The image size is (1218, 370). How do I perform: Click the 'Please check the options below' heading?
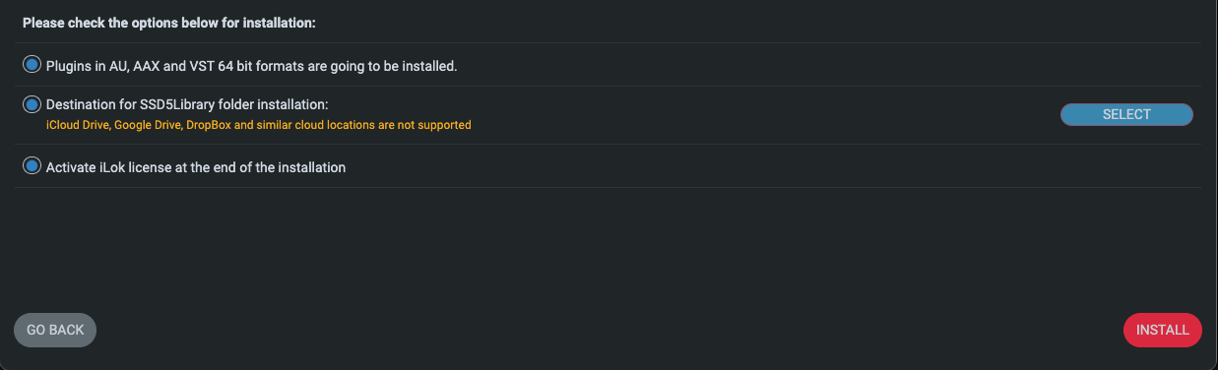(x=169, y=21)
